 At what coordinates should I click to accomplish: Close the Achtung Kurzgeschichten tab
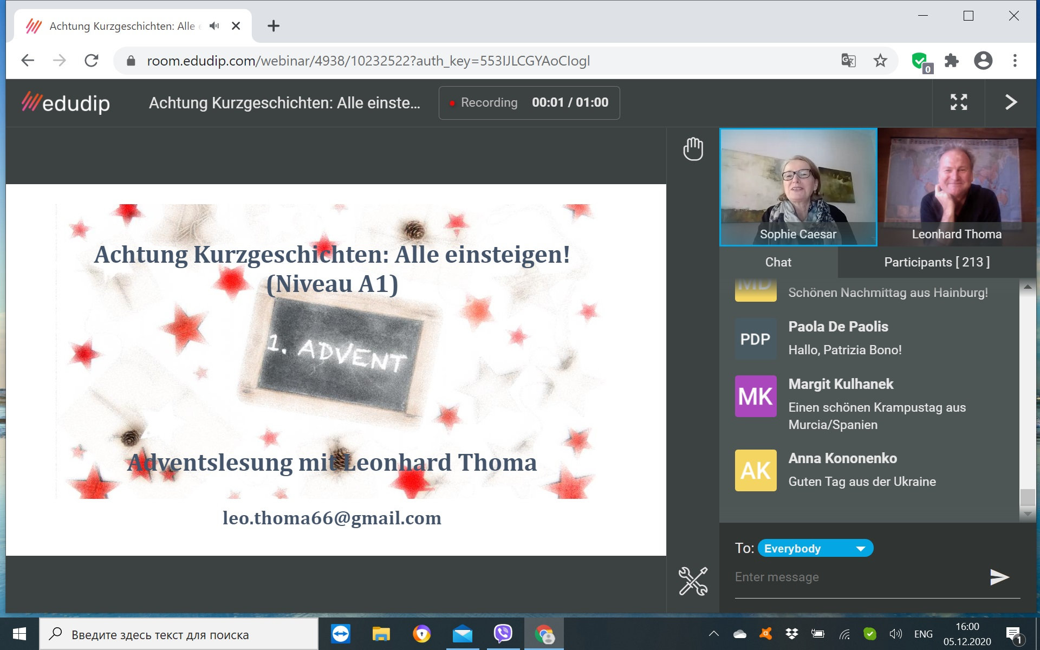pyautogui.click(x=236, y=25)
